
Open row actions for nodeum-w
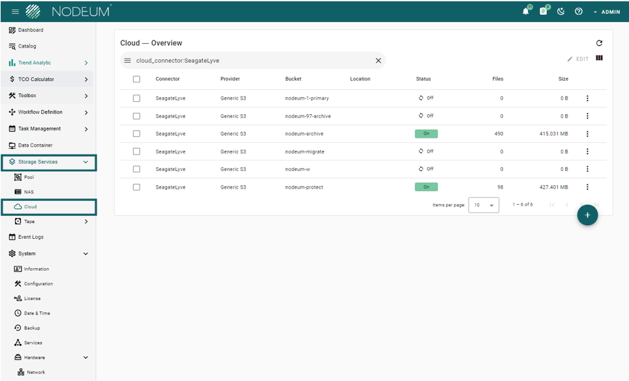pos(587,169)
